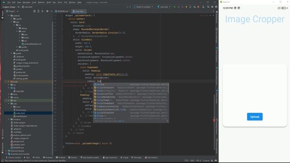Image resolution: width=290 pixels, height=163 pixels.
Task: Open the account icon in the top toolbar
Action: pos(216,7)
